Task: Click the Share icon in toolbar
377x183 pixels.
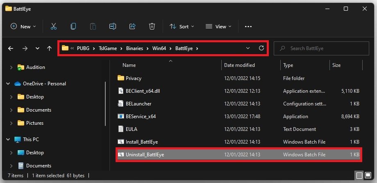Action: click(132, 26)
